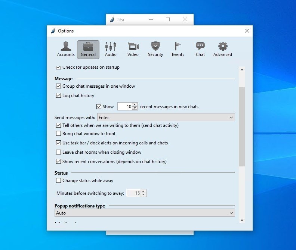The height and width of the screenshot is (250, 296).
Task: Minimize the Jitsi background window
Action: point(151,20)
